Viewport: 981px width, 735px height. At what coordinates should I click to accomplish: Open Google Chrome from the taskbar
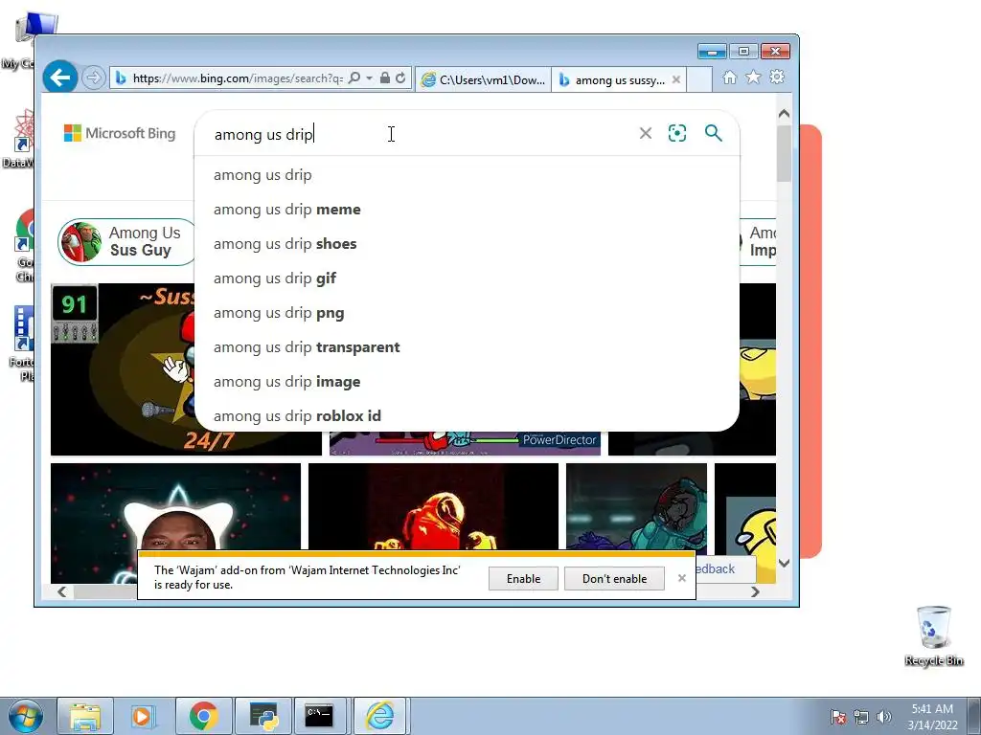[203, 716]
